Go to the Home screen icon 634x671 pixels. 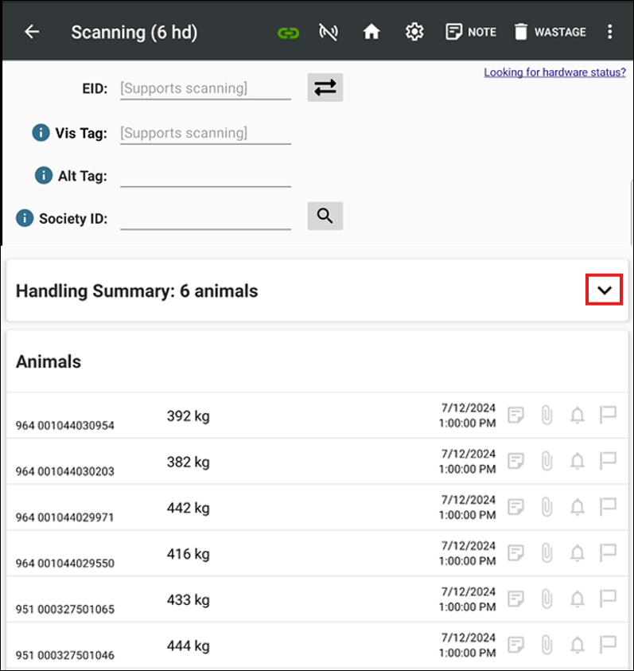[x=371, y=32]
